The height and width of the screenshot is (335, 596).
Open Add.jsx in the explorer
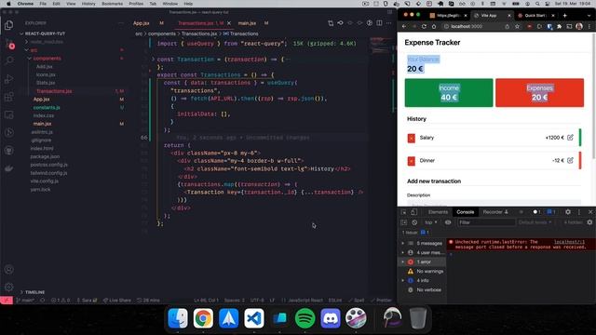pos(45,66)
